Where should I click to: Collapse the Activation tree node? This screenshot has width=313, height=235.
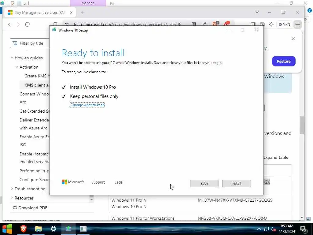(x=17, y=67)
